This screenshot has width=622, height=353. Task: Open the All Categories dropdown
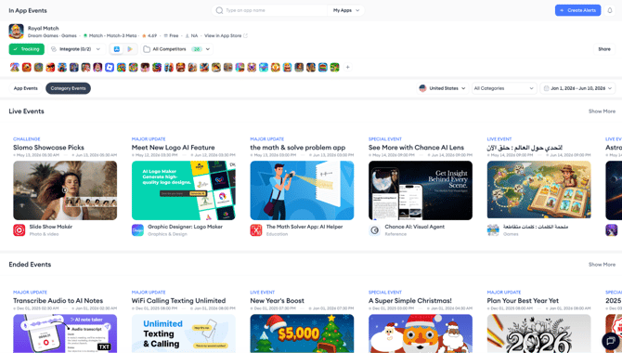coord(504,88)
